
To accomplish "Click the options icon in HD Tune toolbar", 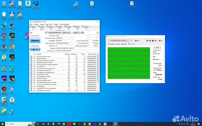I will point(156,41).
